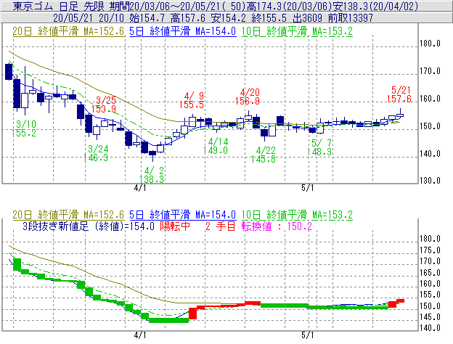
Task: Click the low label '4/22 145.8'
Action: [264, 155]
